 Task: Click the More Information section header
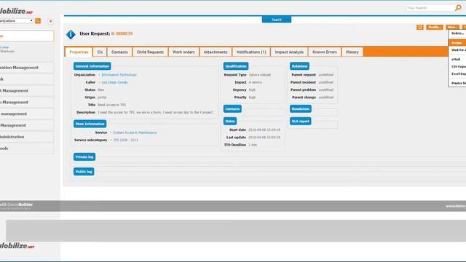coord(90,124)
